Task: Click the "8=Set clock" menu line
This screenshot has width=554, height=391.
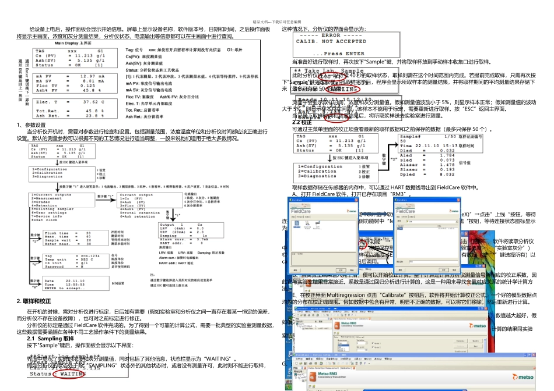Action: click(x=44, y=220)
